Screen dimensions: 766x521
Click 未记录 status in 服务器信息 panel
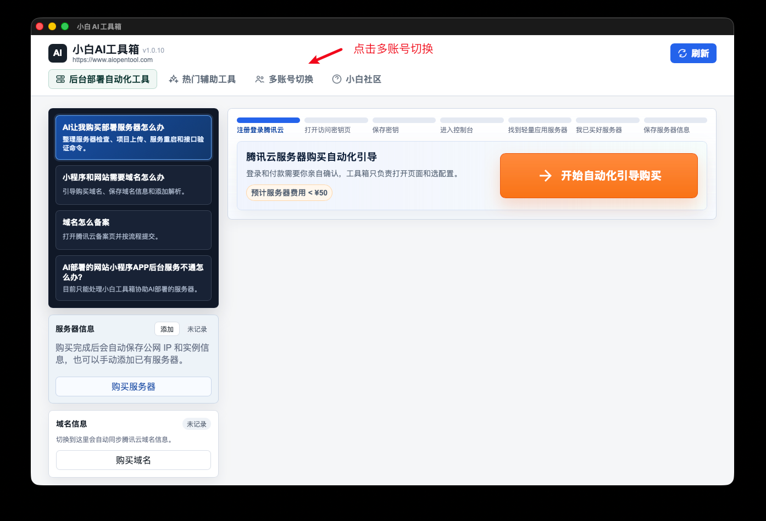click(x=197, y=329)
